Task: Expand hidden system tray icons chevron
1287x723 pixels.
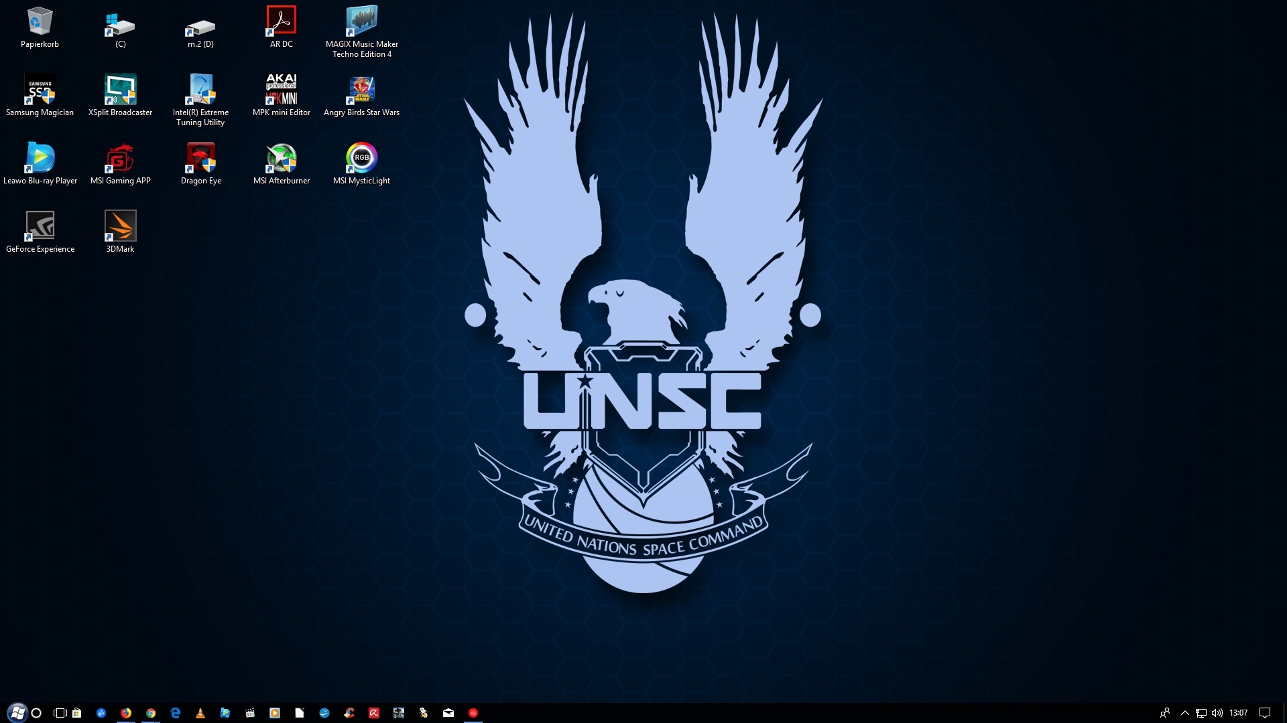Action: tap(1184, 713)
